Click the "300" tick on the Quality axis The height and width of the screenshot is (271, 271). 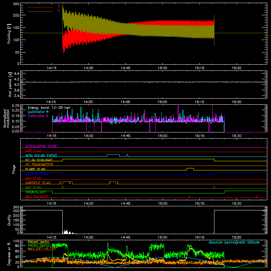(x=16, y=207)
